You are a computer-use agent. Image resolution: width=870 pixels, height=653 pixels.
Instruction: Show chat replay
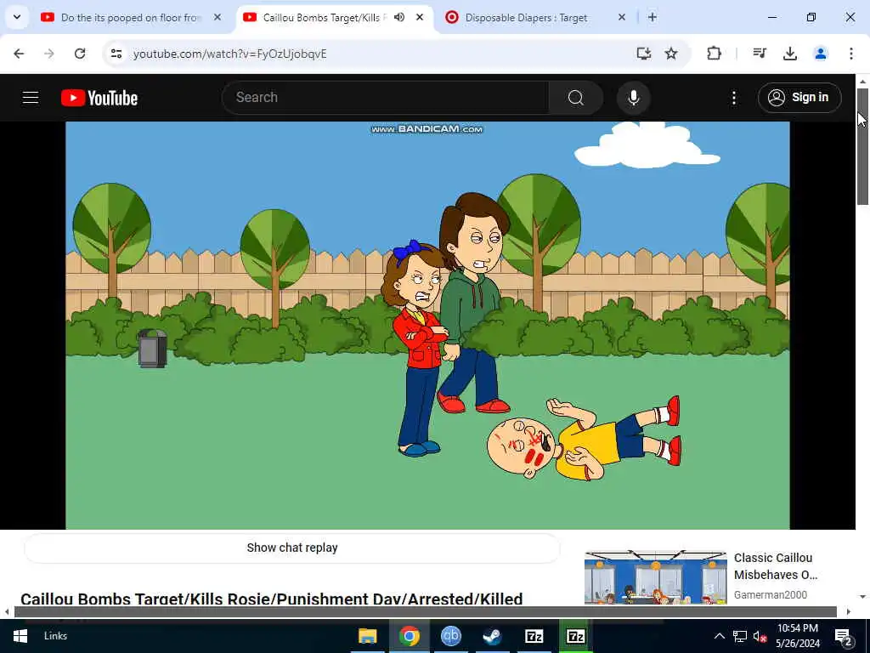pyautogui.click(x=292, y=548)
